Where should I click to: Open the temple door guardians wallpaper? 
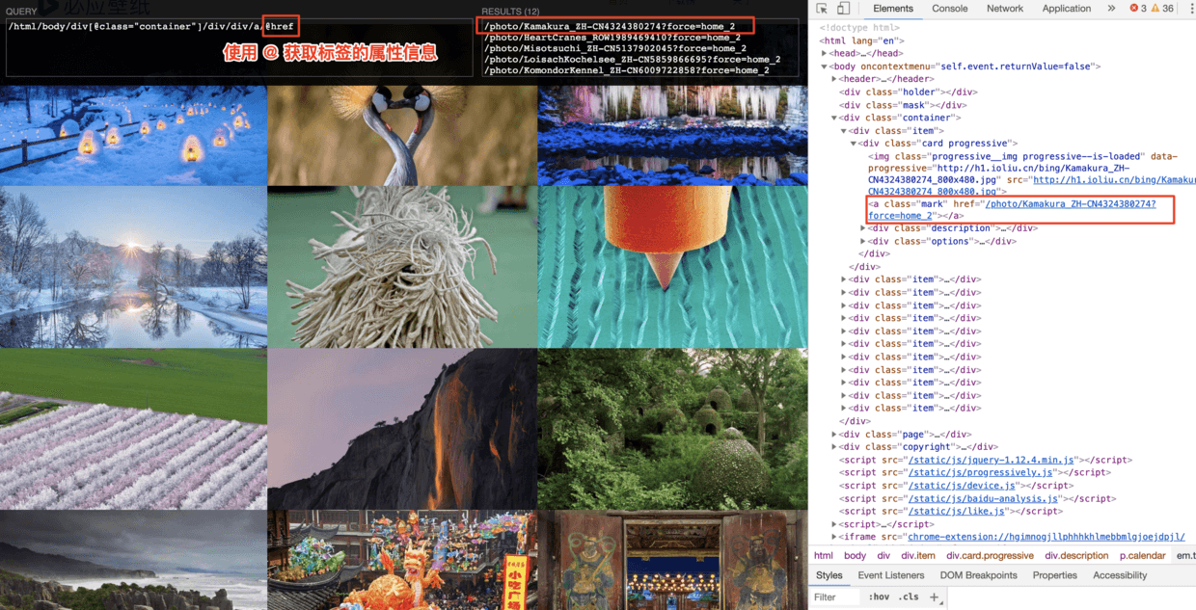pyautogui.click(x=672, y=560)
